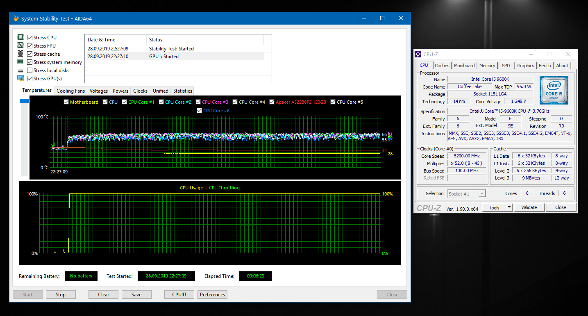Click the RAM module icon beside Stress system memory
588x316 pixels.
point(20,62)
